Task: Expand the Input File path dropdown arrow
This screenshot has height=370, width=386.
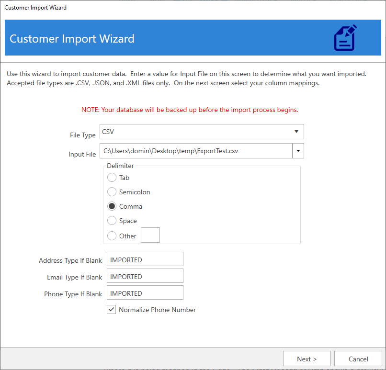Action: tap(298, 151)
